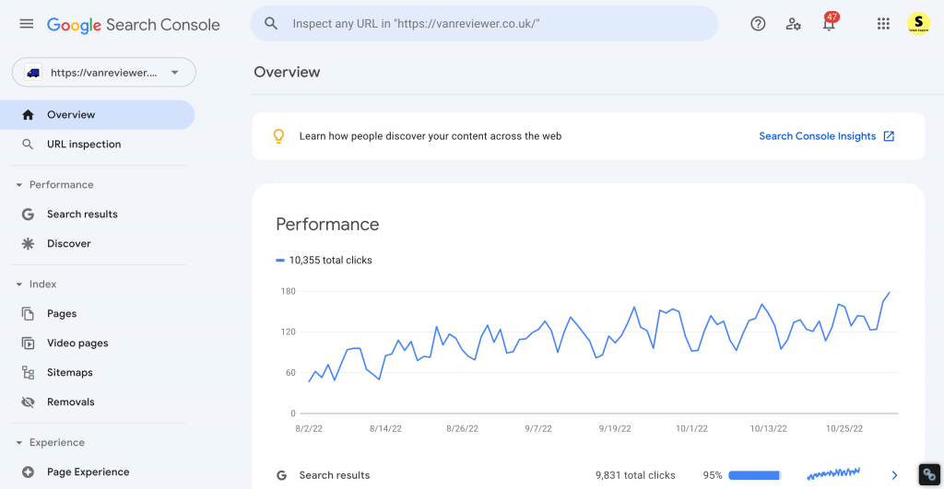Open the account profile avatar
944x489 pixels.
919,23
